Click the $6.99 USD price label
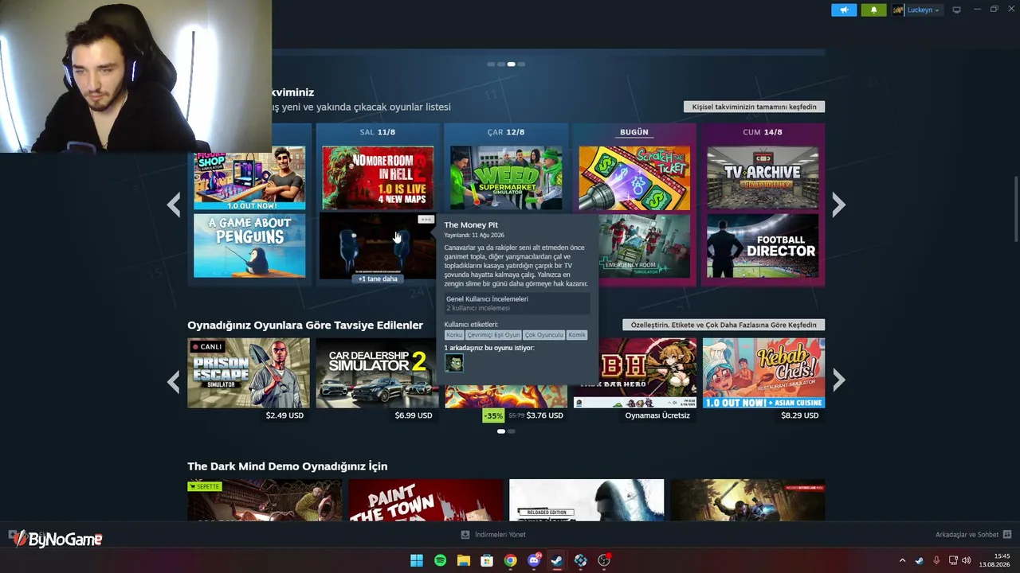The width and height of the screenshot is (1020, 573). 414,415
